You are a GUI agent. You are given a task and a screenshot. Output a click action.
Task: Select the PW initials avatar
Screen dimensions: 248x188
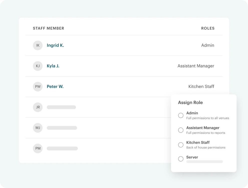pyautogui.click(x=38, y=86)
